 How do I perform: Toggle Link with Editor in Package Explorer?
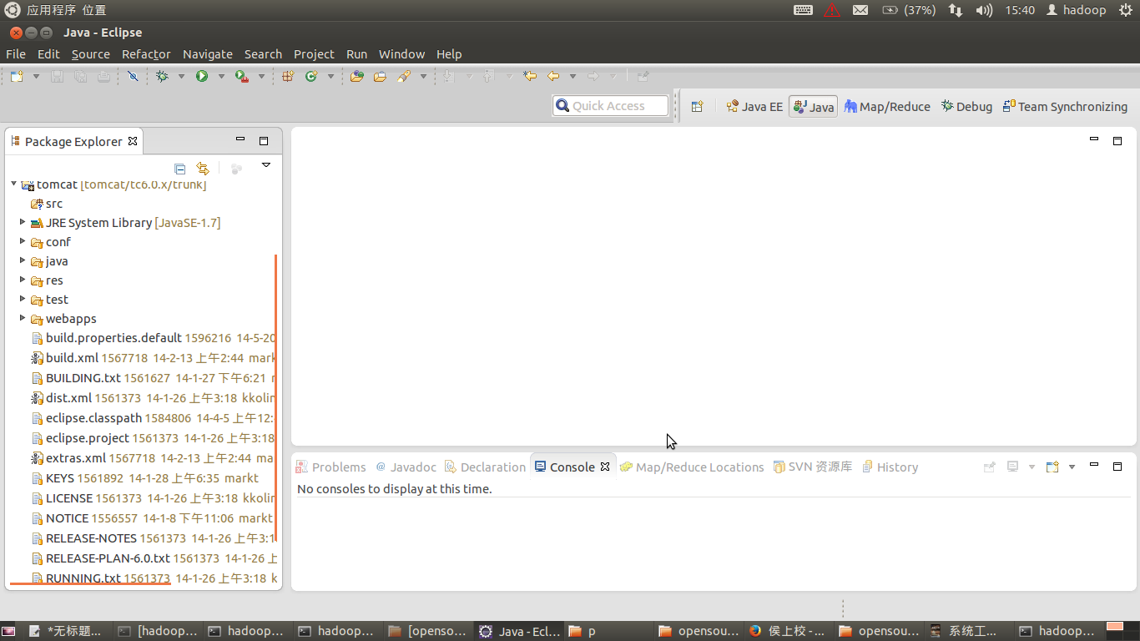pos(202,169)
